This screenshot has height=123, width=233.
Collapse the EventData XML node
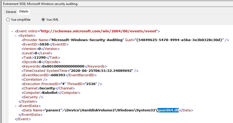[16, 106]
